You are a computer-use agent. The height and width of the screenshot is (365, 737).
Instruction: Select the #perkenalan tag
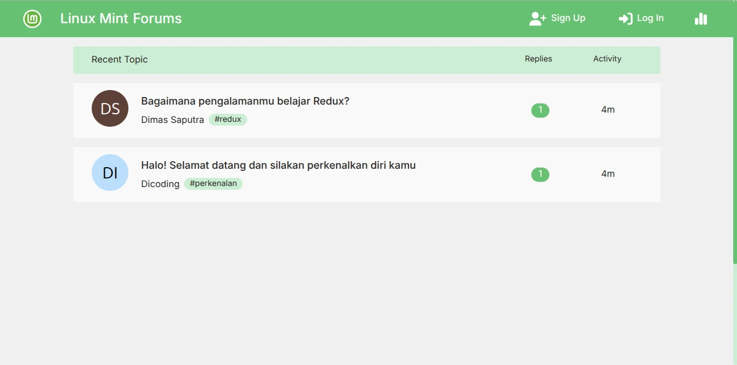[213, 183]
